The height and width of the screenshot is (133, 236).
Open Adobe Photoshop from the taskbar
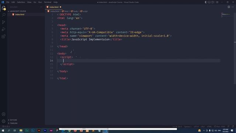coord(33,130)
